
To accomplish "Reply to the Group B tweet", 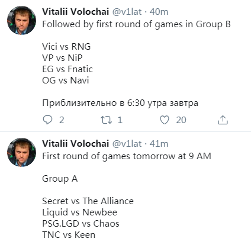I will [x=47, y=120].
